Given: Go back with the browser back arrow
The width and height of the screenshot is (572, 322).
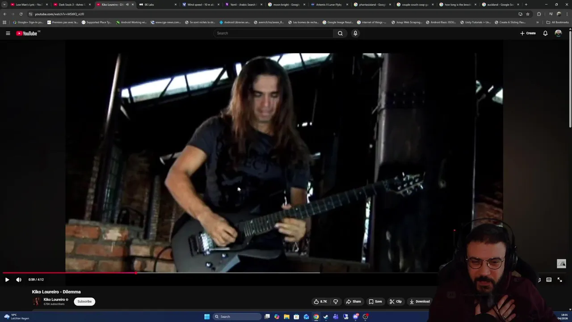Looking at the screenshot, I should 5,14.
